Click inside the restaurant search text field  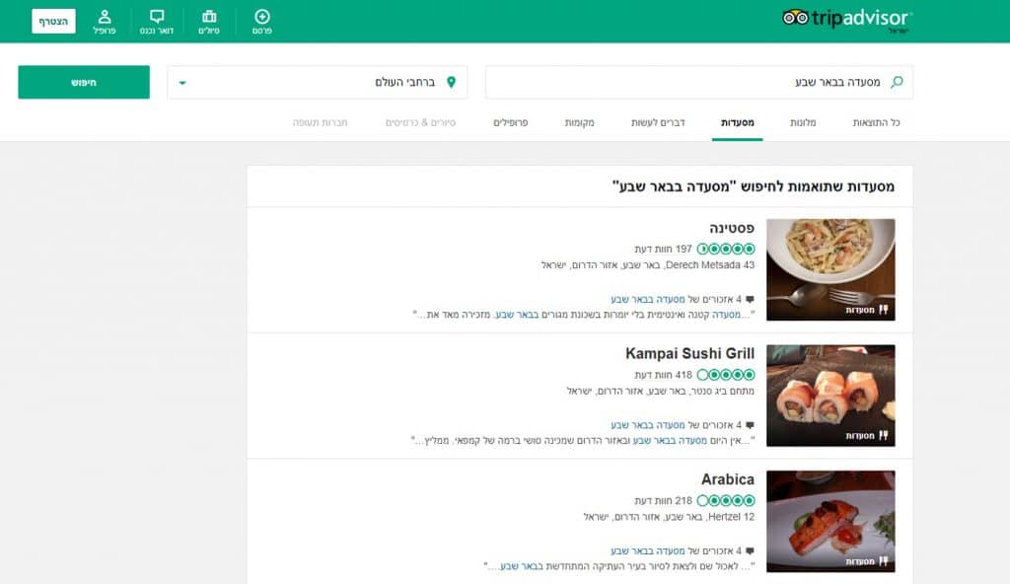click(x=690, y=82)
